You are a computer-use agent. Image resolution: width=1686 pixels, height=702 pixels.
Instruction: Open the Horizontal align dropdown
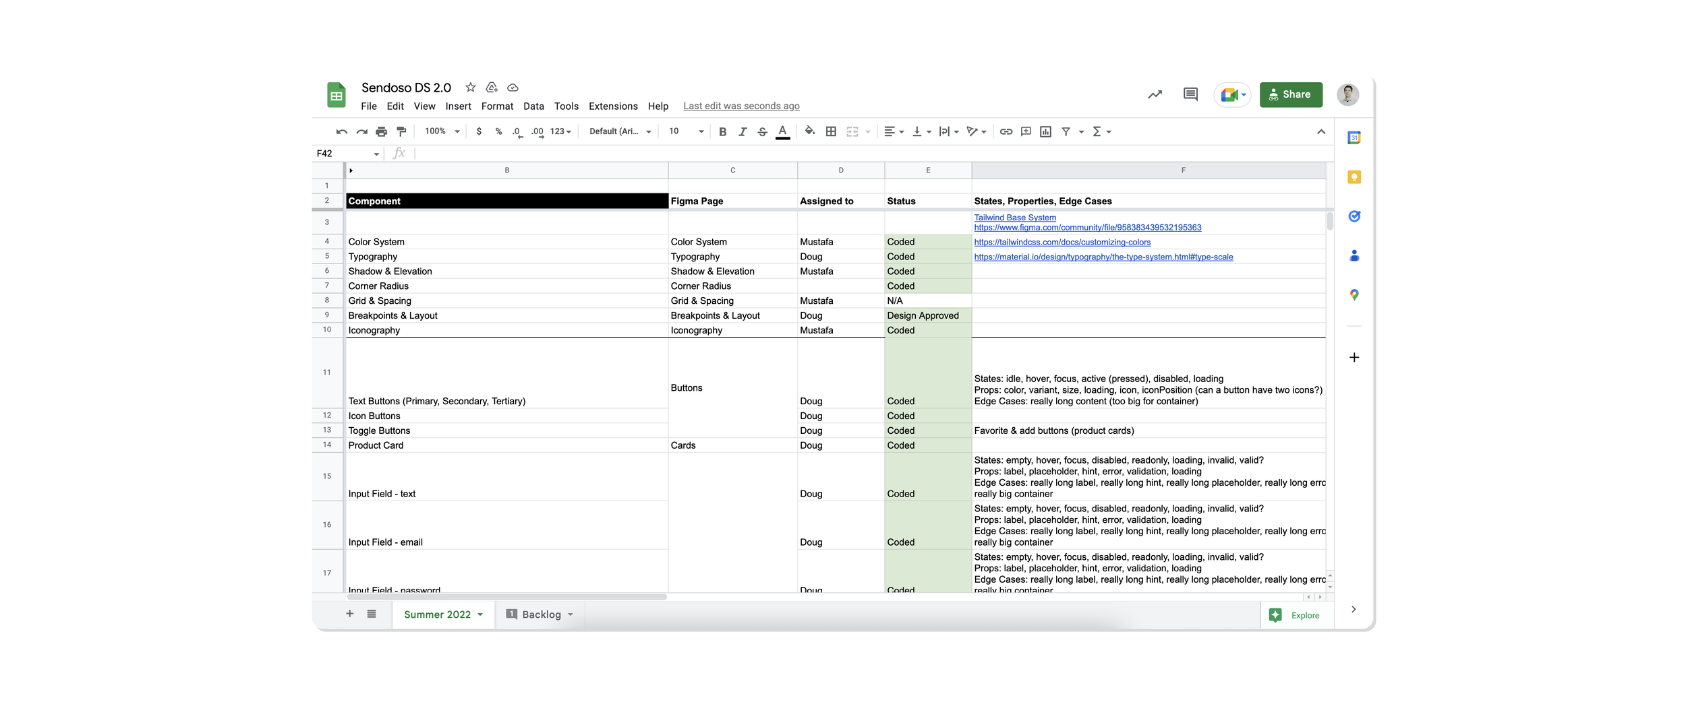click(894, 131)
